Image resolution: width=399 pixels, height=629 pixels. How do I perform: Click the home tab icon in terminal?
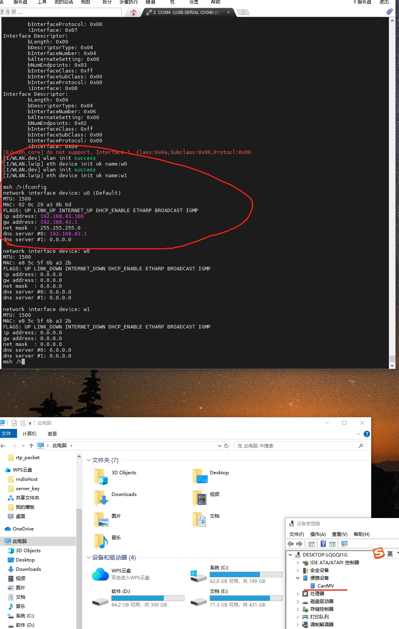[x=134, y=12]
